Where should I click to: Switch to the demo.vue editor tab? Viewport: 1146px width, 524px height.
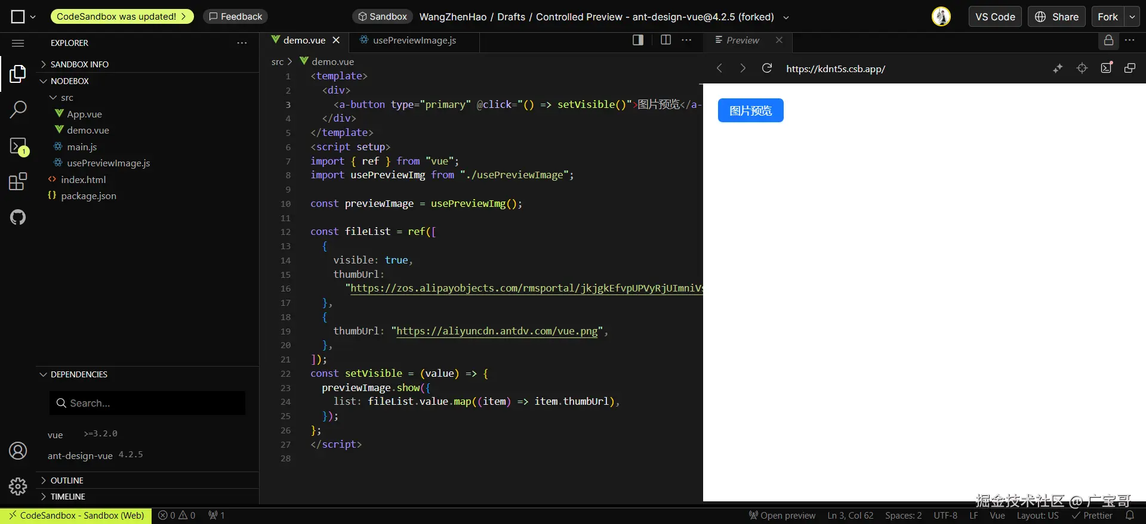[304, 40]
